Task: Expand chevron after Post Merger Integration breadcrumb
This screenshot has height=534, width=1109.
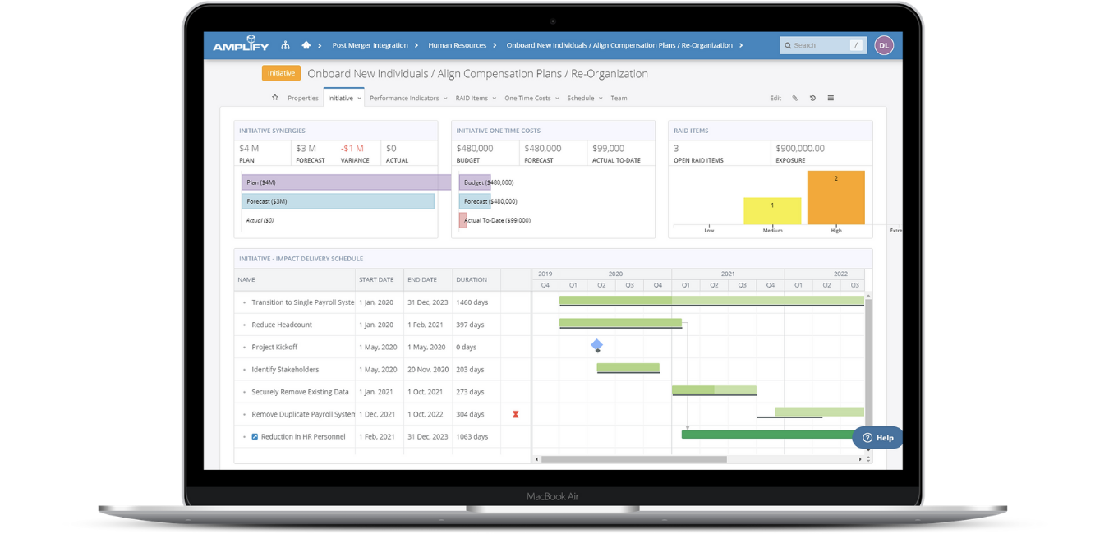Action: pyautogui.click(x=416, y=45)
